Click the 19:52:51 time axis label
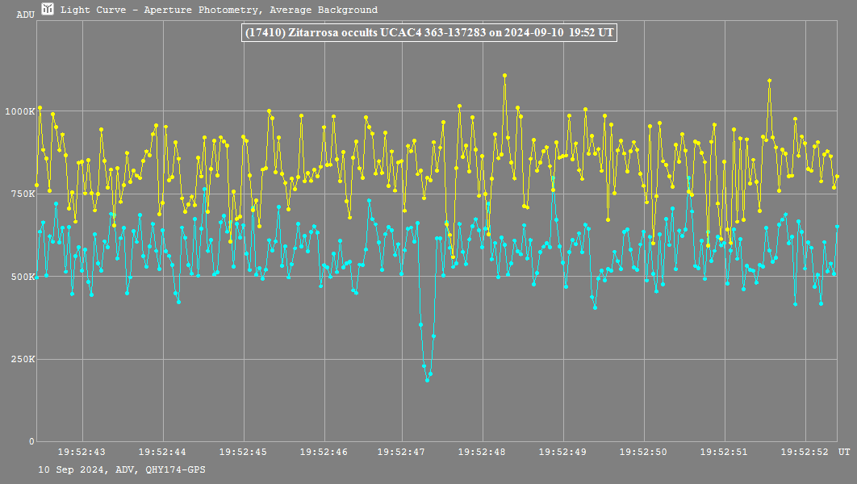Viewport: 857px width, 484px height. 724,453
